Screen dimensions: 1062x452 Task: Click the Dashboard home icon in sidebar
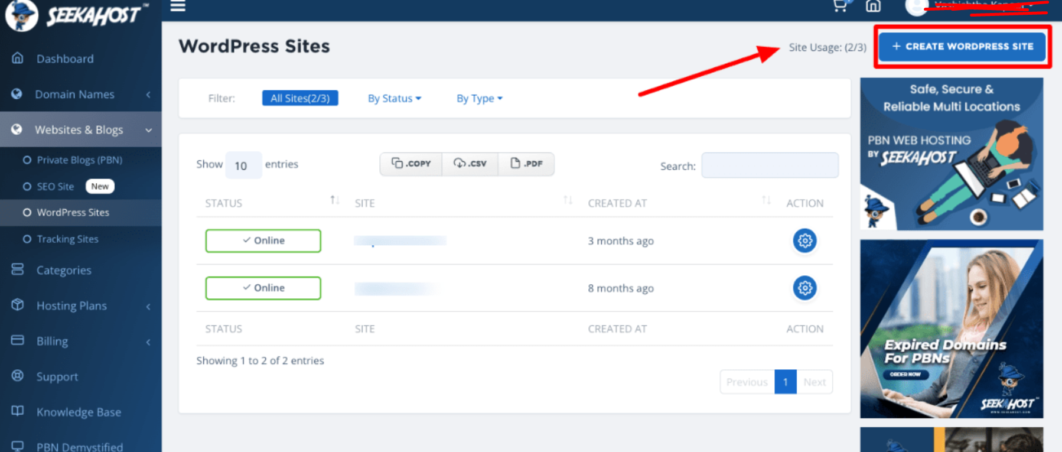(x=18, y=58)
